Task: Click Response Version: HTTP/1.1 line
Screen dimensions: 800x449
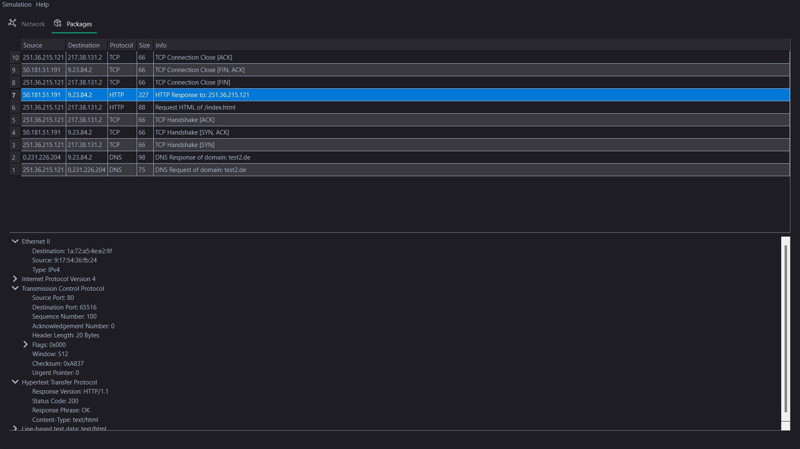Action: (x=70, y=392)
